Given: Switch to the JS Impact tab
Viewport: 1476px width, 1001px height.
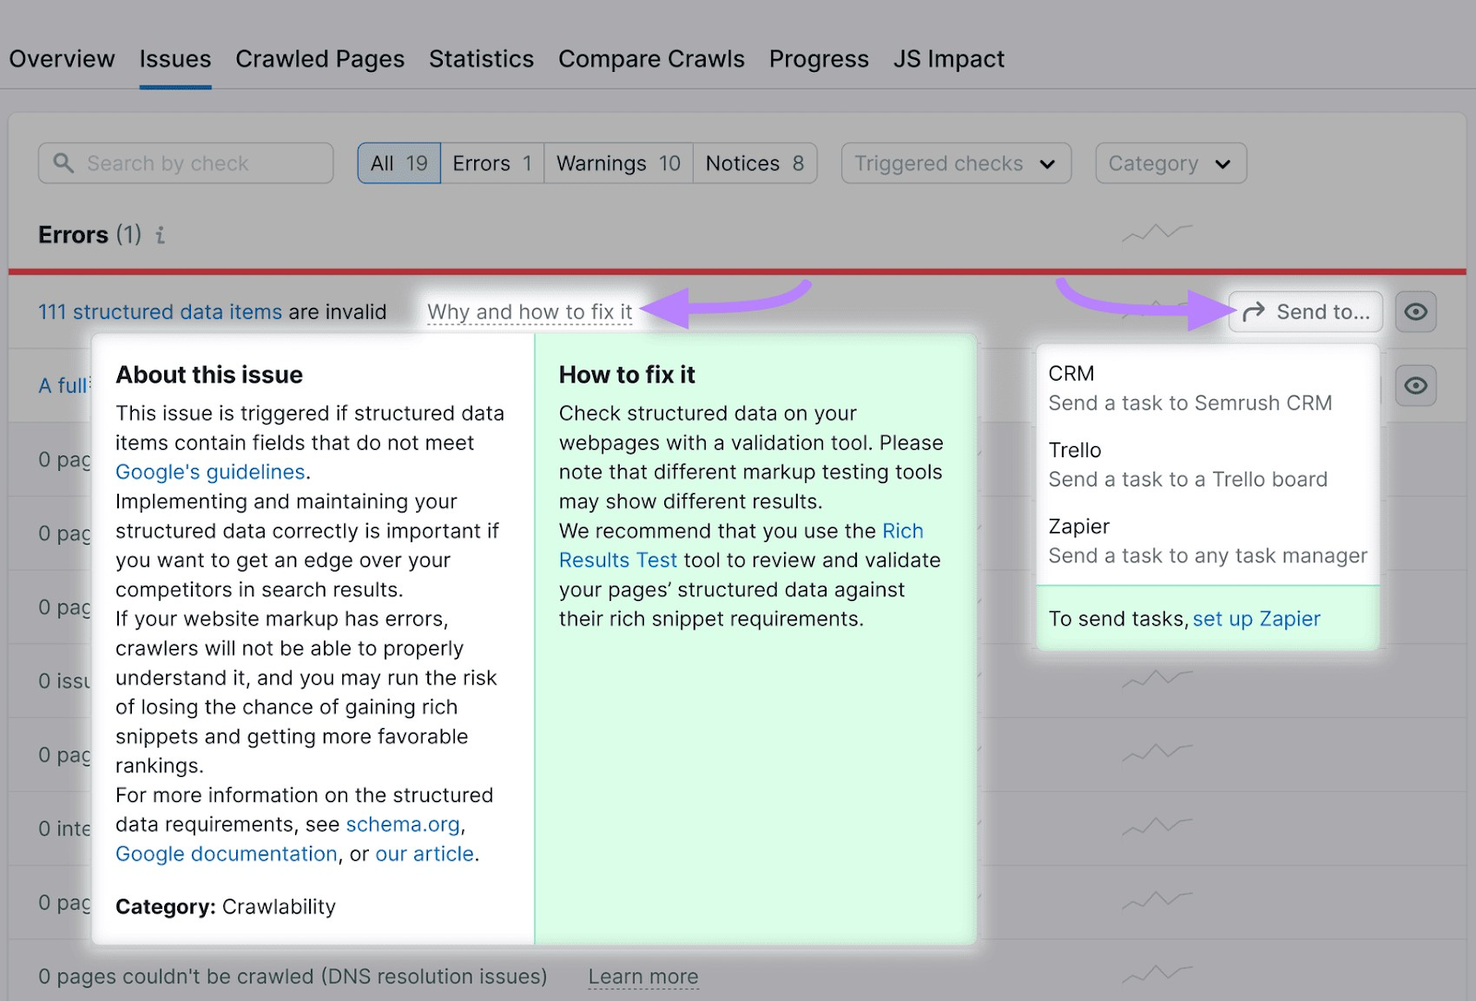Looking at the screenshot, I should pyautogui.click(x=948, y=58).
